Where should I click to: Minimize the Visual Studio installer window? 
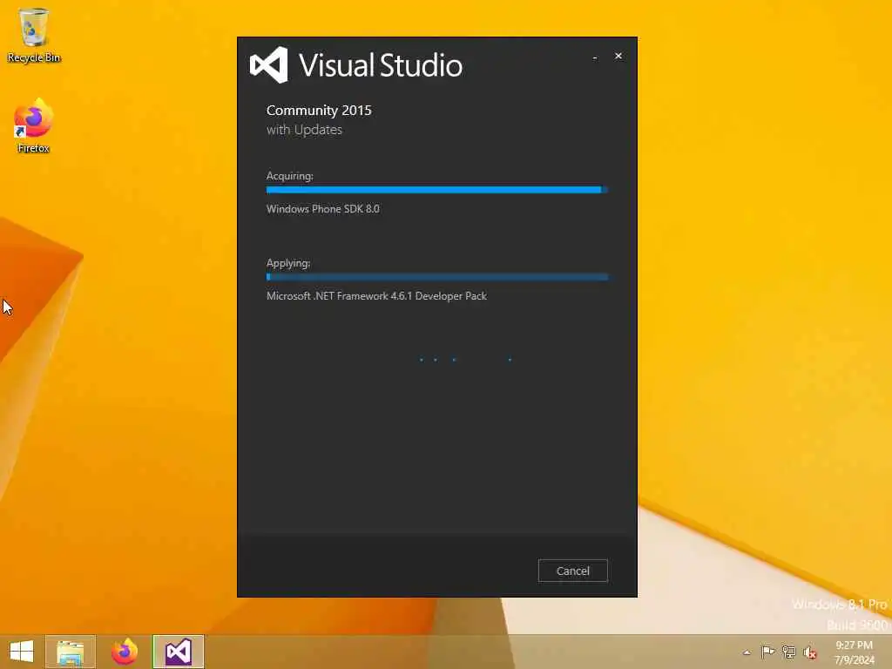click(x=595, y=57)
